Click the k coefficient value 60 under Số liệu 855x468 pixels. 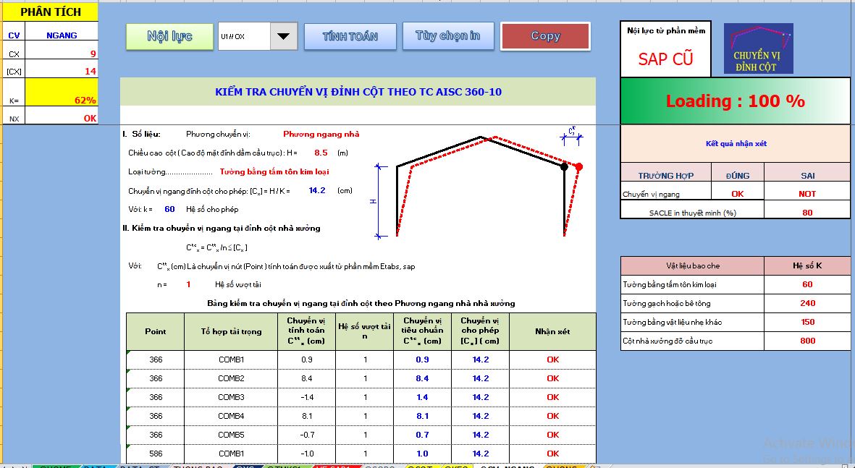(x=169, y=209)
